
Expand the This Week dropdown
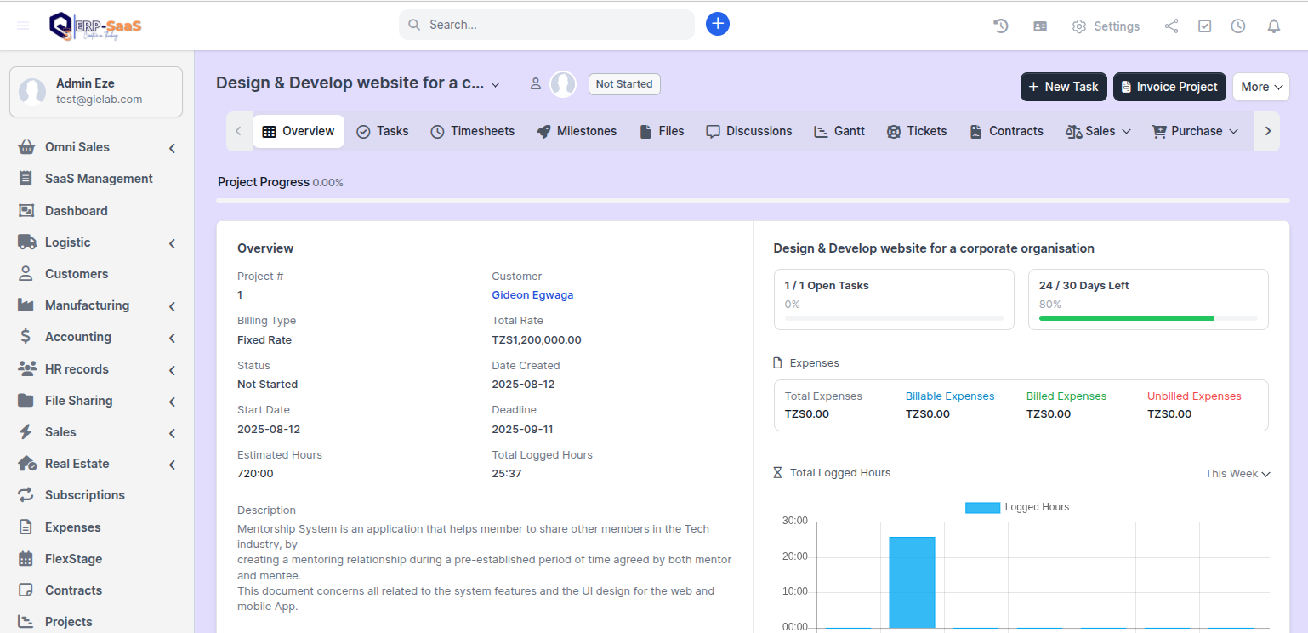[1237, 474]
